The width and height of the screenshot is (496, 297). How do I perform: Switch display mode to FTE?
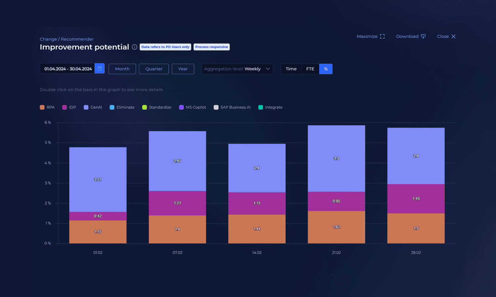click(310, 69)
